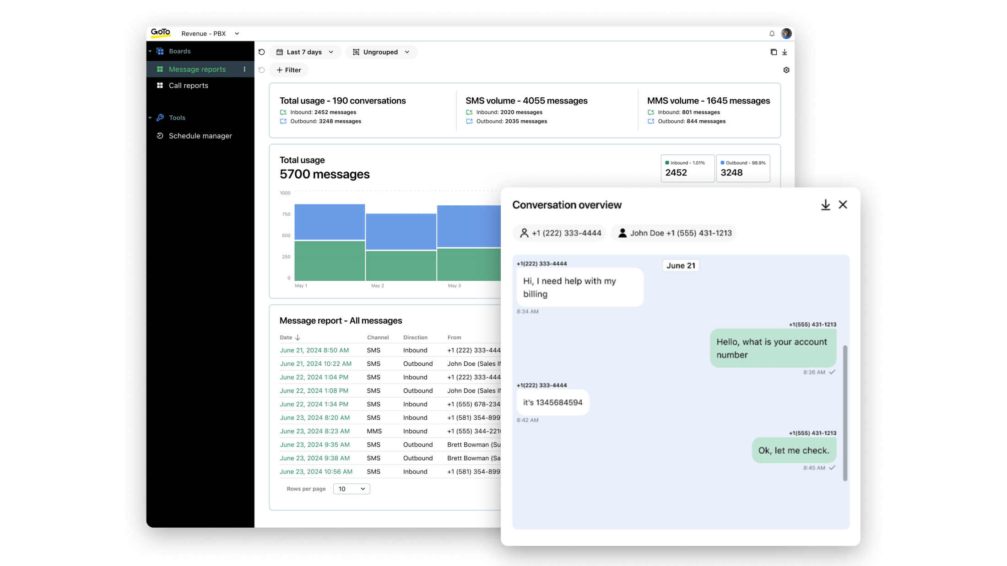Click the Schedule manager clock icon
This screenshot has height=566, width=1007.
click(160, 136)
